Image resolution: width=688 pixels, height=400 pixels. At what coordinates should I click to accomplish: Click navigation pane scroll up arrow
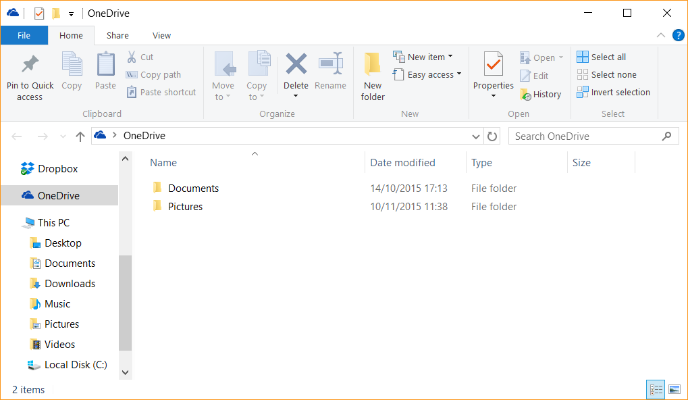pyautogui.click(x=125, y=159)
